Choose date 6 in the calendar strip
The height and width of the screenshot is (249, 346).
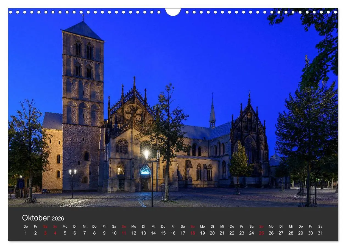(x=75, y=233)
